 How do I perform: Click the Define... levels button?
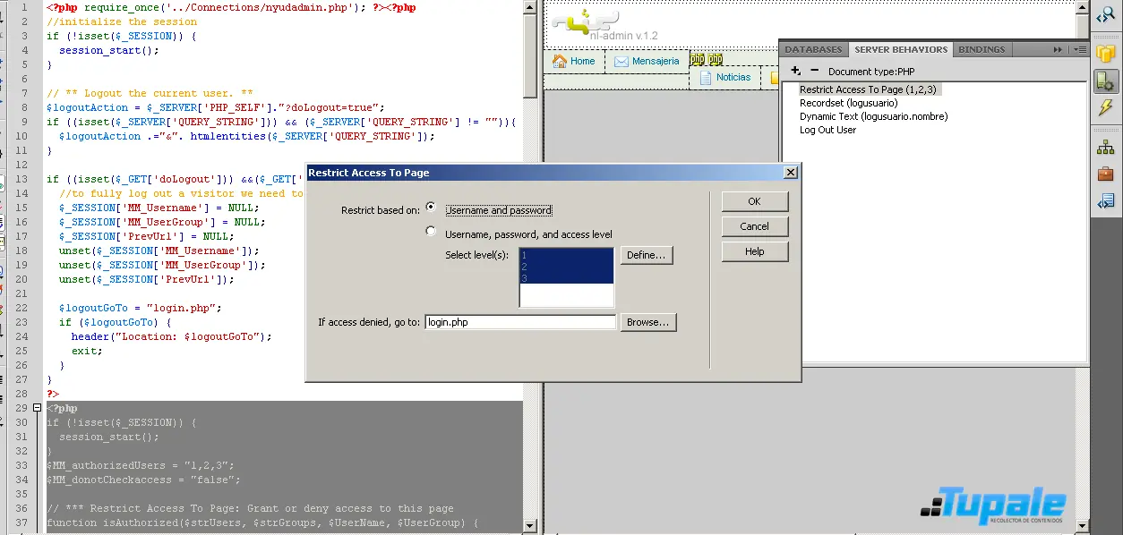(x=647, y=255)
